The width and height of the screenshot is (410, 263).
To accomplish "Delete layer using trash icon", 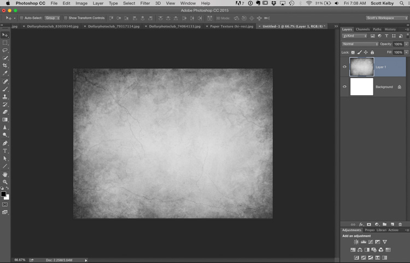I will coord(400,224).
